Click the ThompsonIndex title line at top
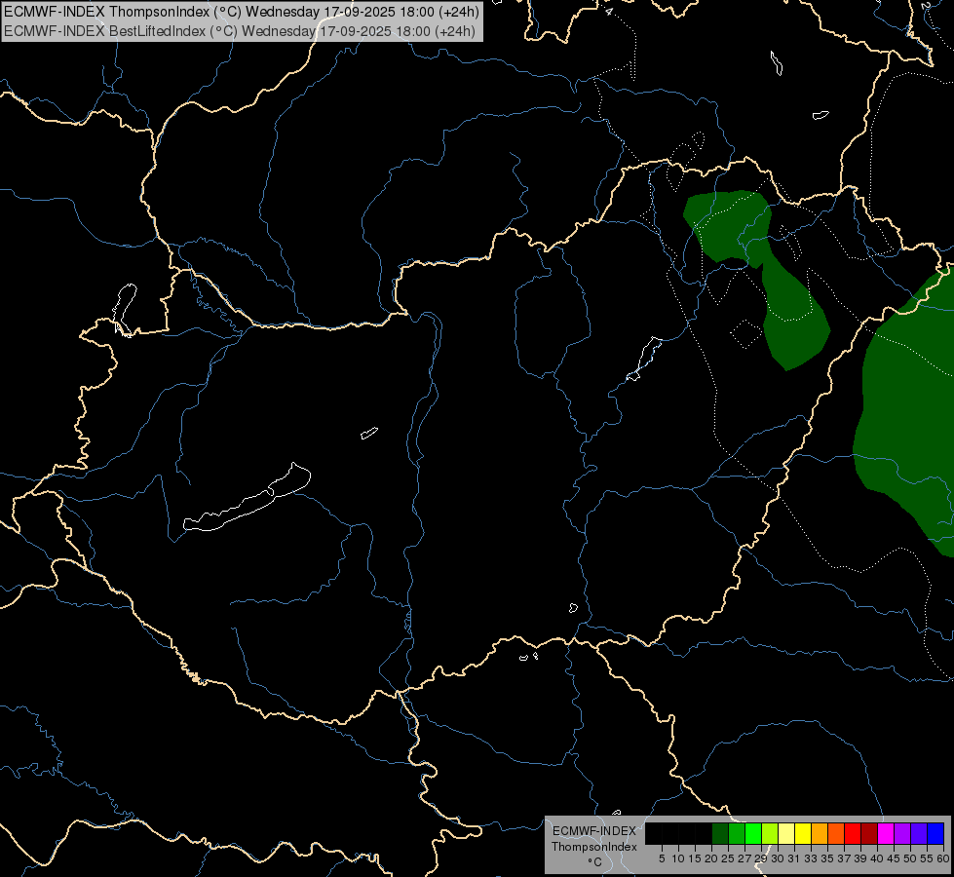This screenshot has width=954, height=877. pos(242,12)
